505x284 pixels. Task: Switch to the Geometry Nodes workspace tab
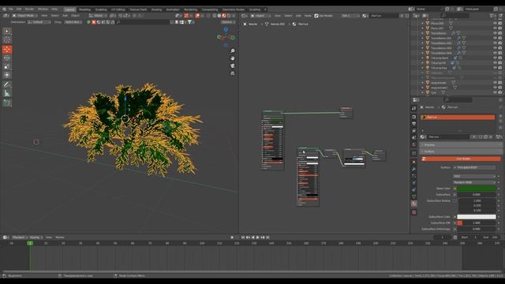point(234,9)
